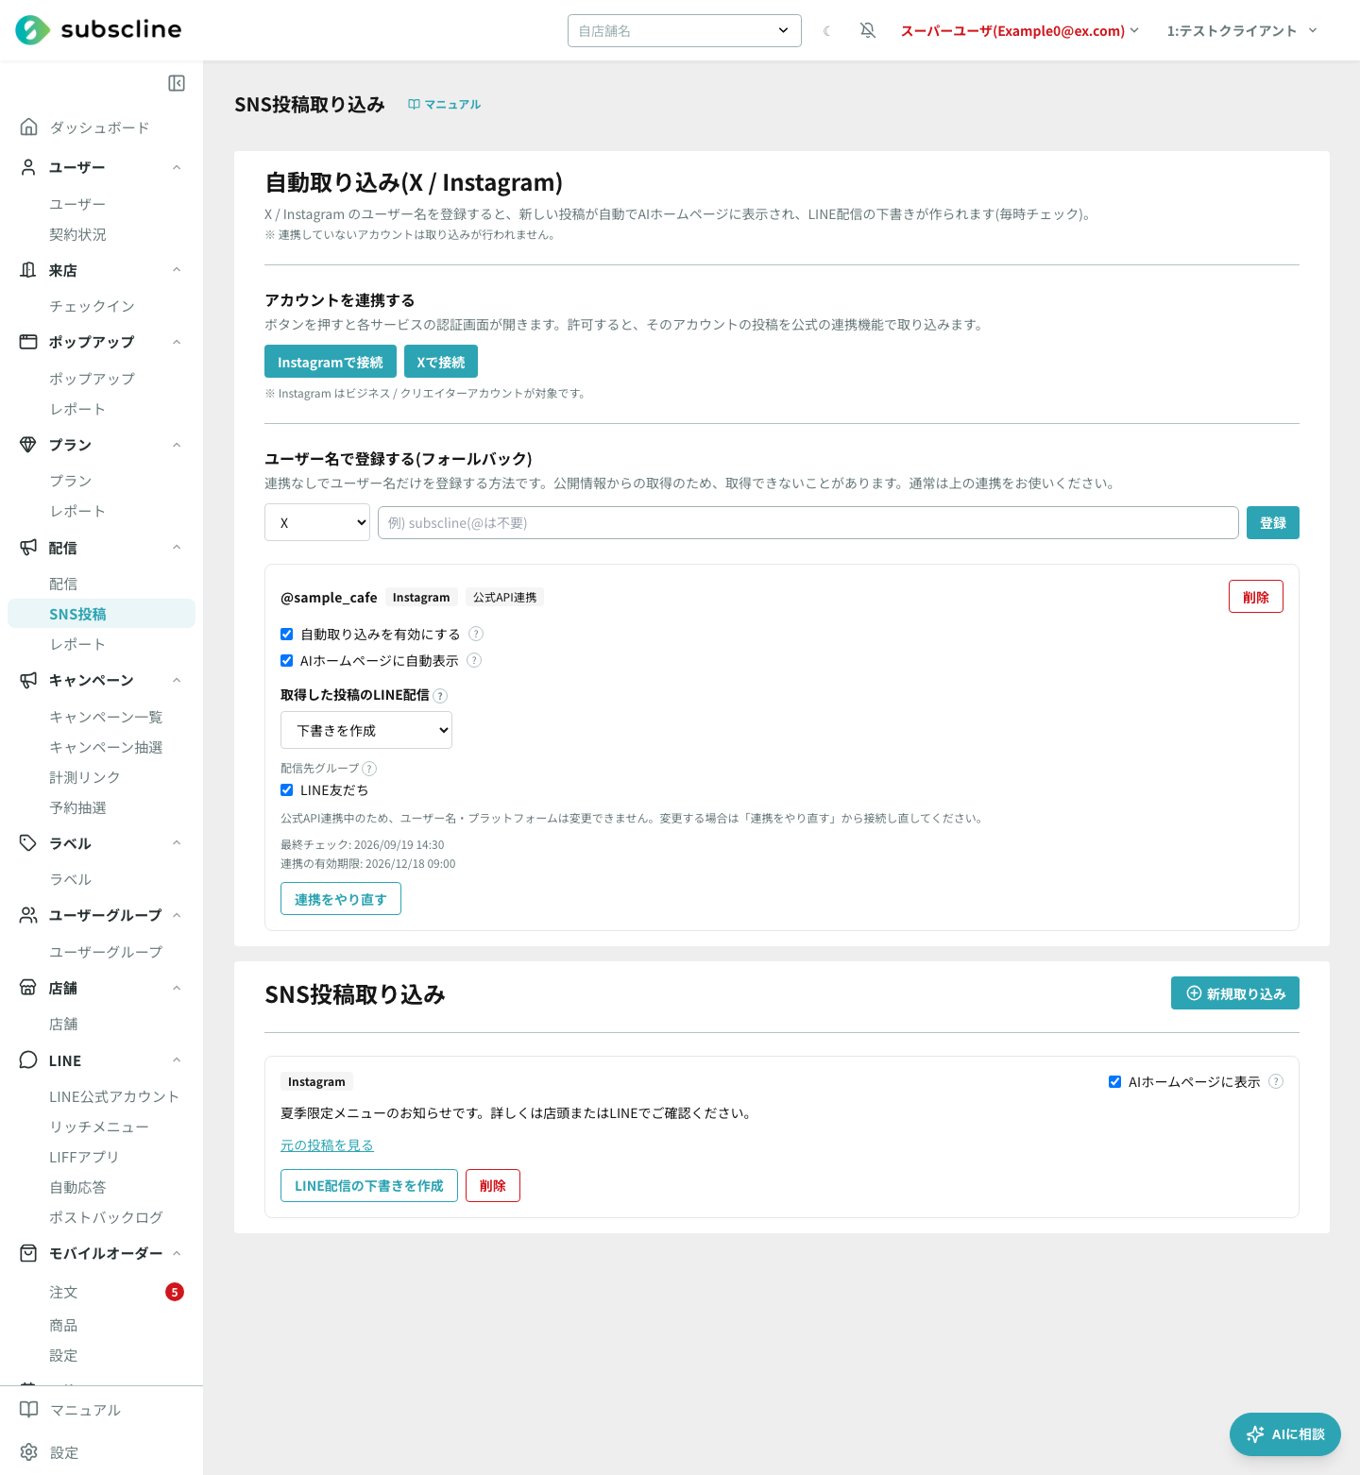Open the 自店舗名 store dropdown

[x=685, y=30]
